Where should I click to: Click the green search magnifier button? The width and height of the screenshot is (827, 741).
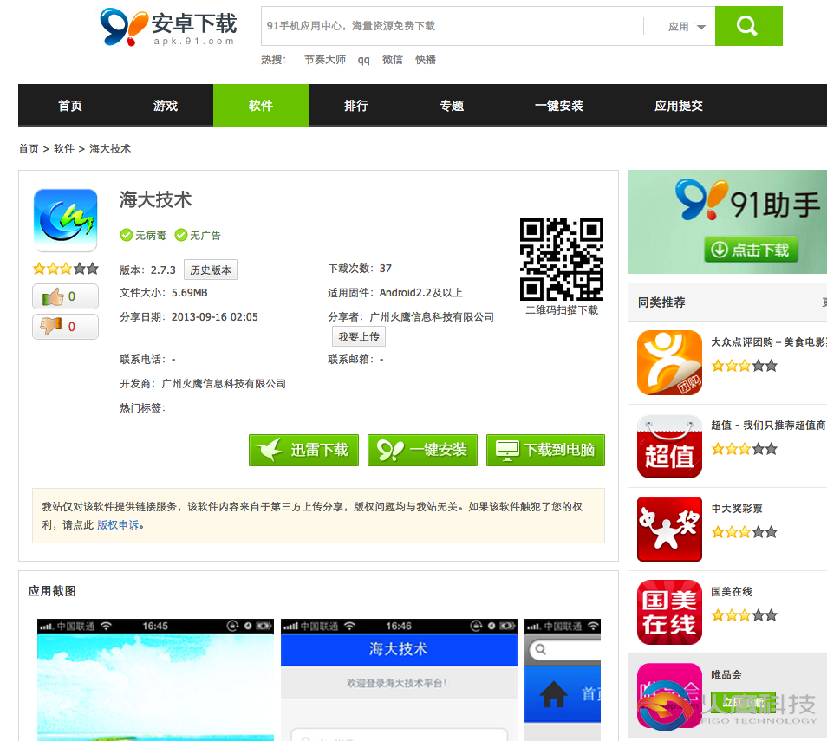point(748,26)
